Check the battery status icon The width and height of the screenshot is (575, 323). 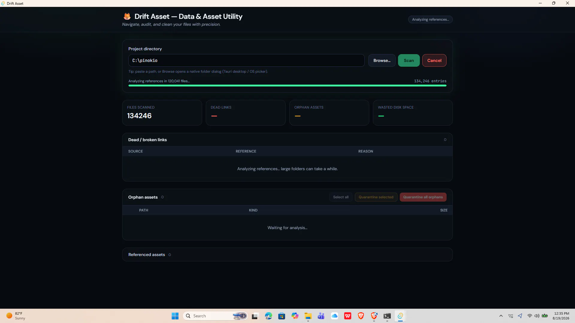pos(545,316)
